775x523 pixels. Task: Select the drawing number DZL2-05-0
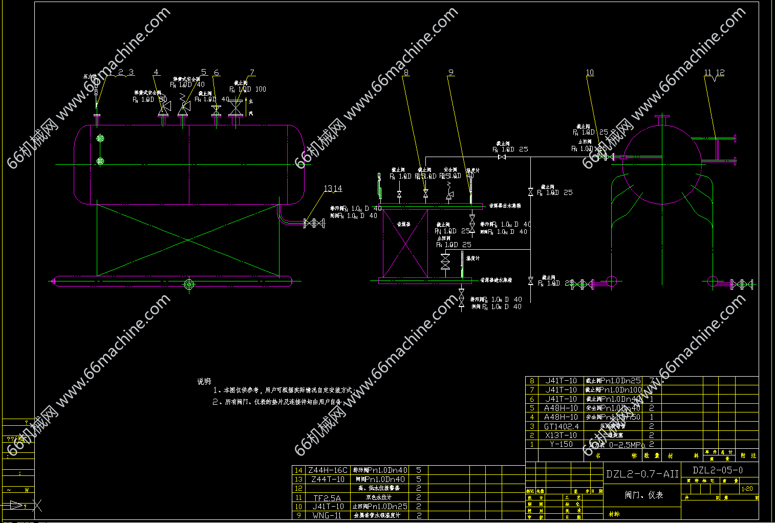tap(717, 470)
